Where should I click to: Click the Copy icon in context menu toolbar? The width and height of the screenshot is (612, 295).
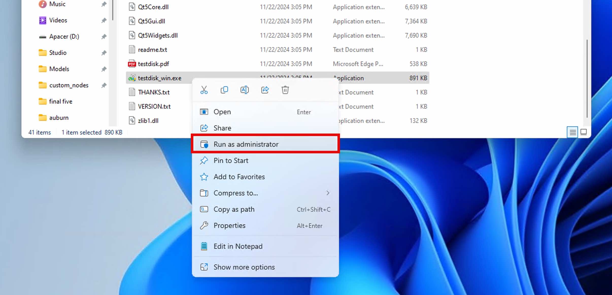click(x=225, y=90)
